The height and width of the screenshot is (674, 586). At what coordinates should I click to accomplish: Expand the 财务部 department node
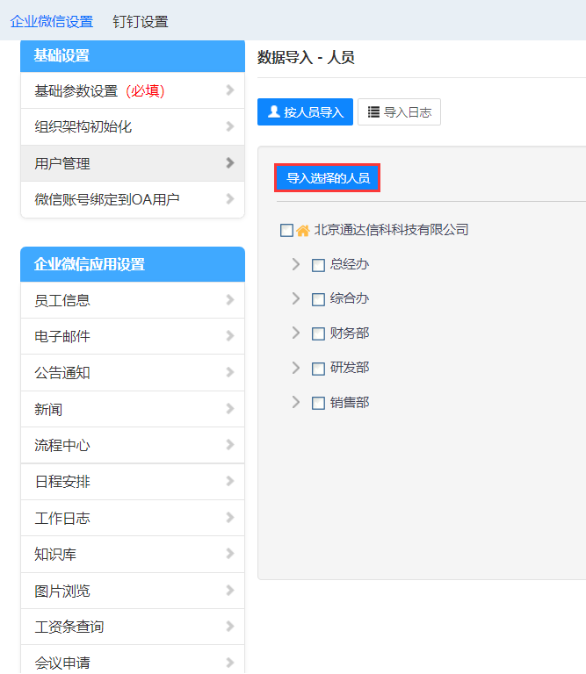click(296, 333)
